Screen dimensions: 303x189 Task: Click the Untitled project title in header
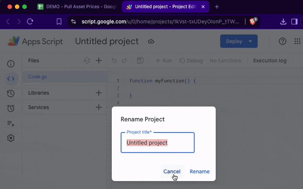pos(107,41)
